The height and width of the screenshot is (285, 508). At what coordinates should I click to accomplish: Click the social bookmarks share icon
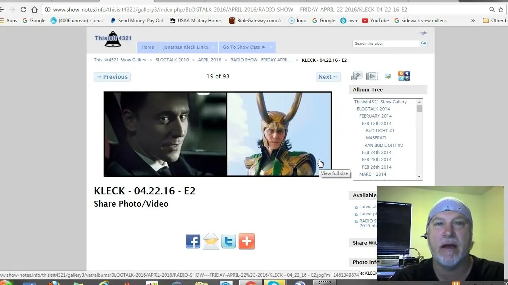click(404, 76)
